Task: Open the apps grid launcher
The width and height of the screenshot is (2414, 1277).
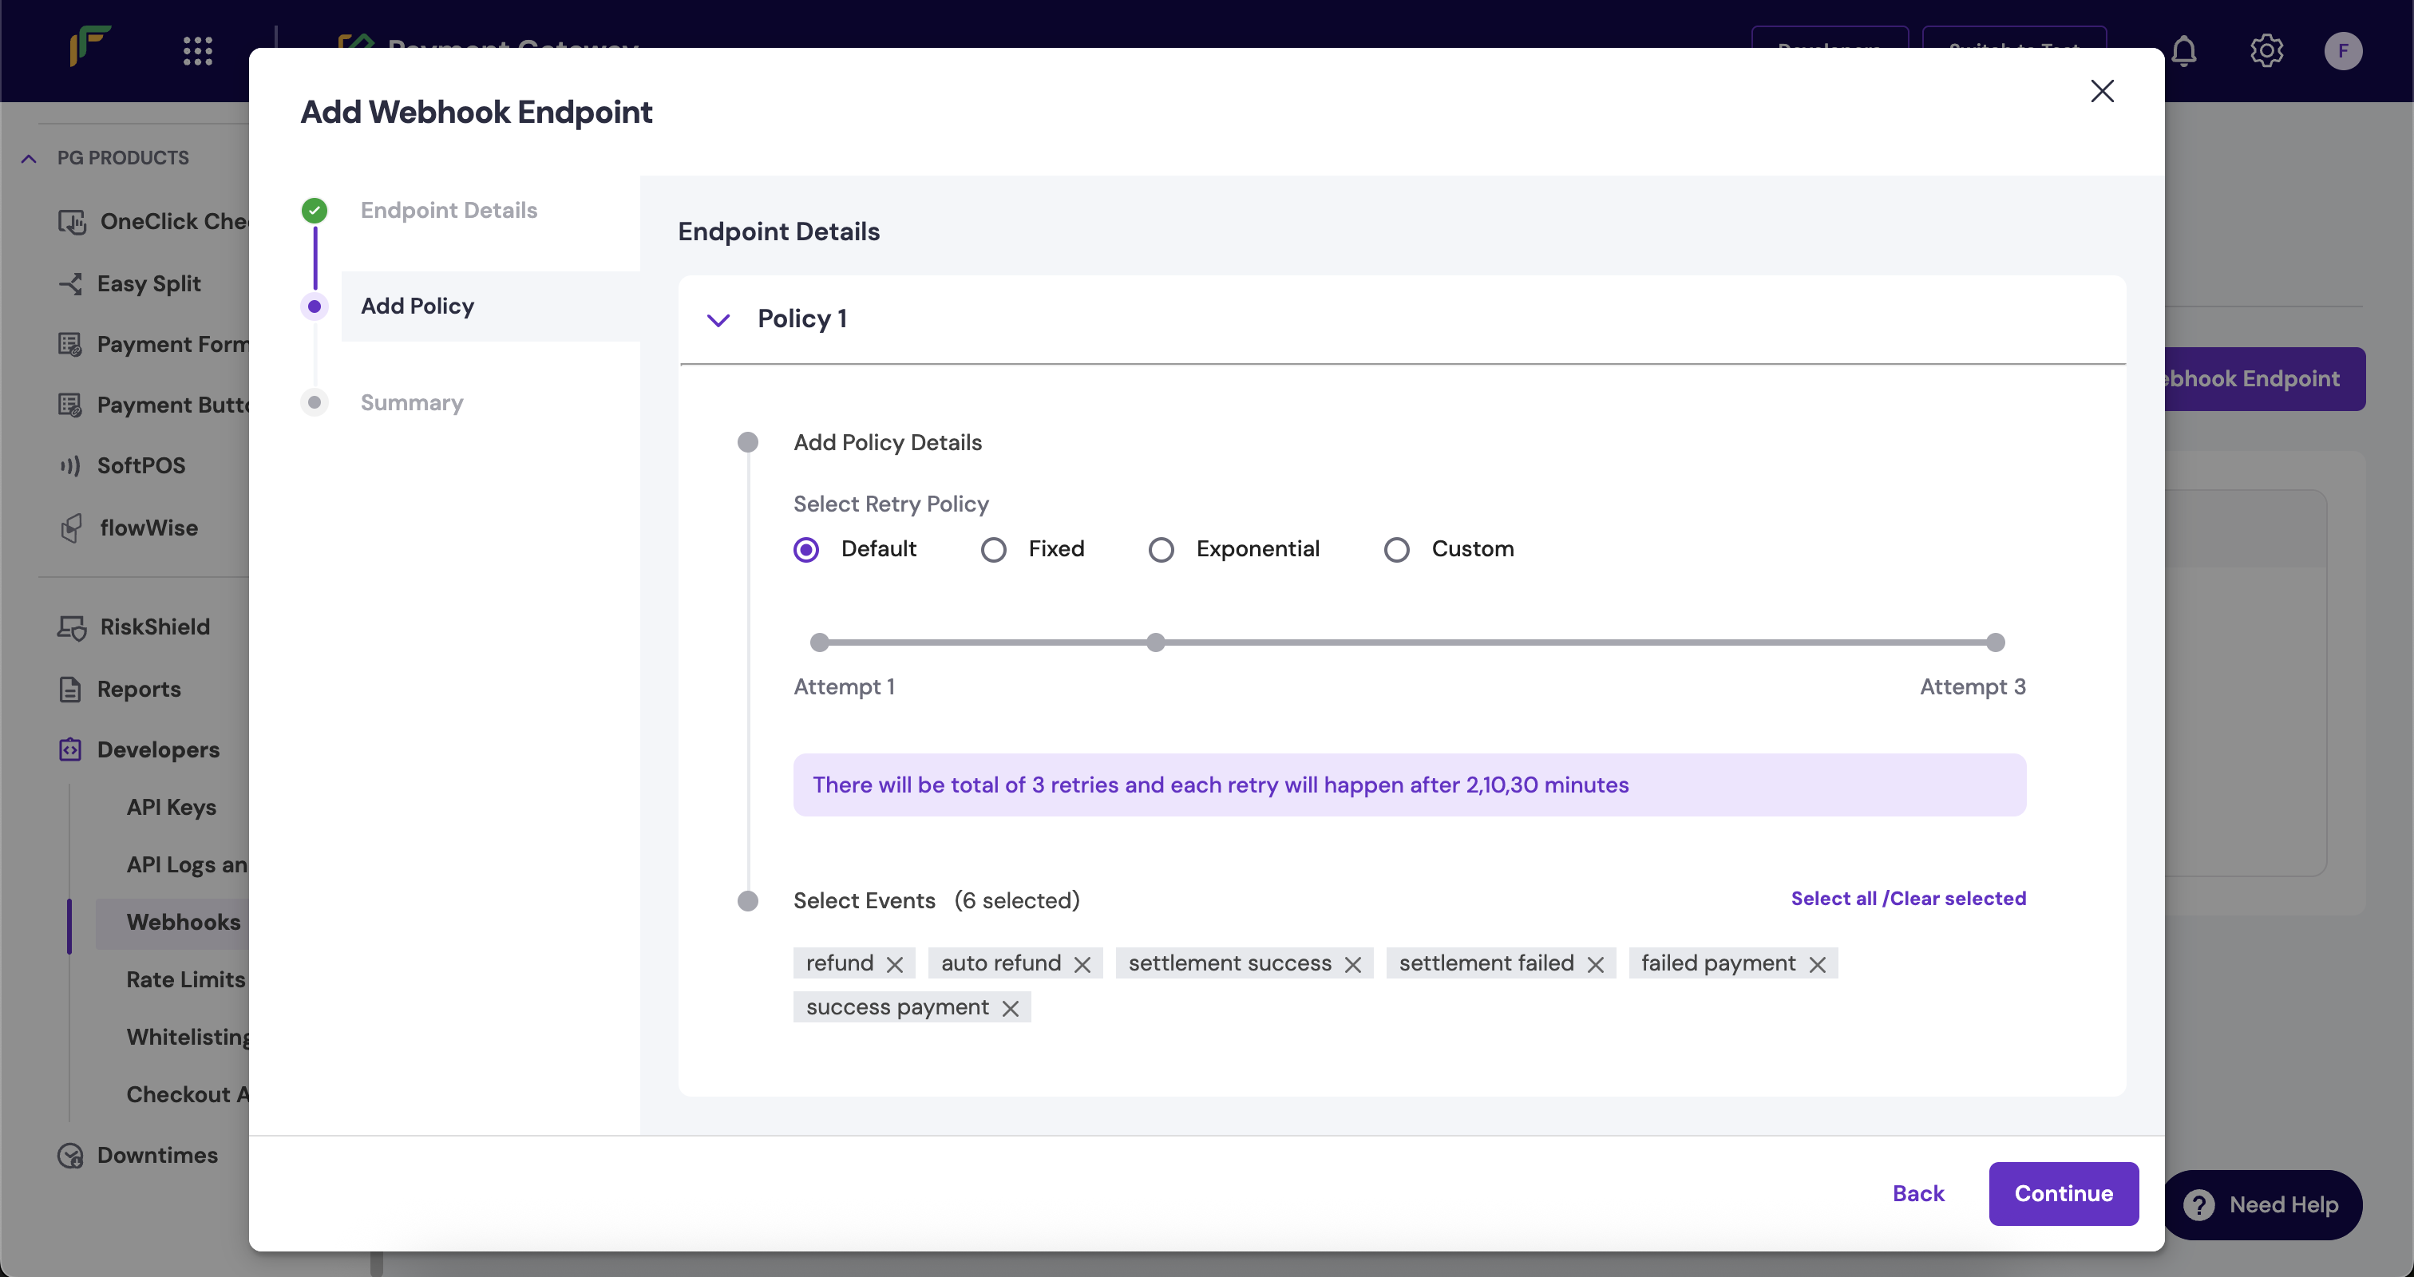Action: pos(198,50)
